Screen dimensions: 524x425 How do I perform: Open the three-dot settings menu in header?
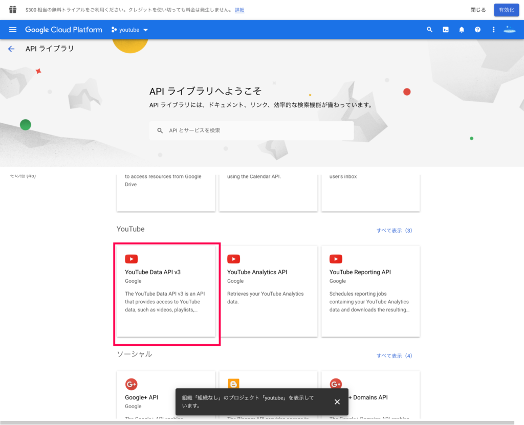click(x=493, y=30)
